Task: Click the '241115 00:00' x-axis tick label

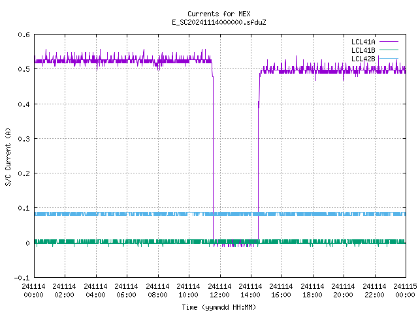Action: (405, 291)
